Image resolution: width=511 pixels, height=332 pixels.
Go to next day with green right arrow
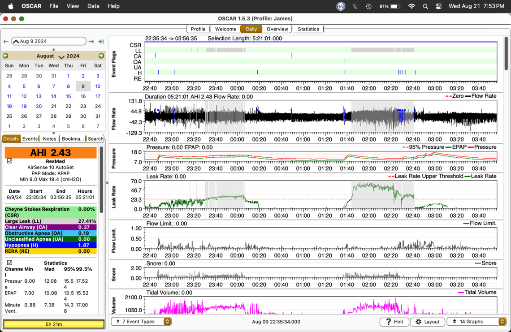coord(91,41)
